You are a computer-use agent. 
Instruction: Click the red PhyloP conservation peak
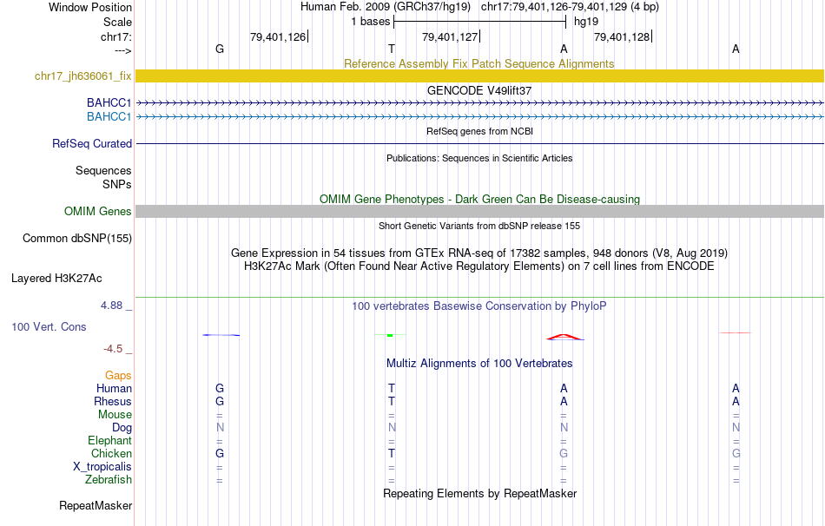(564, 337)
